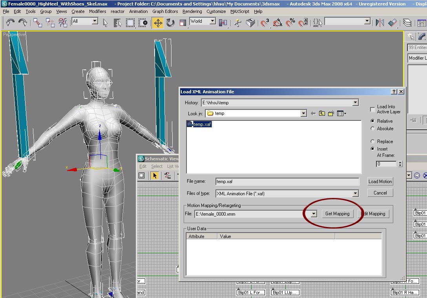Activate the Select and Rotate tool
This screenshot has width=427, height=298.
(x=170, y=22)
